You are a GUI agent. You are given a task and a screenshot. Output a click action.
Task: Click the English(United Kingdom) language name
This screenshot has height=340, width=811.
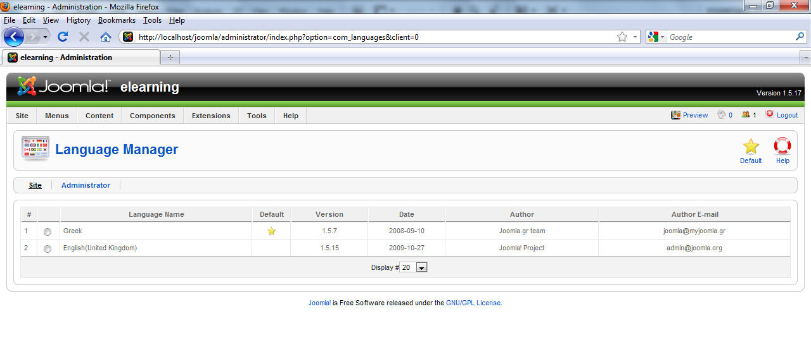click(100, 248)
